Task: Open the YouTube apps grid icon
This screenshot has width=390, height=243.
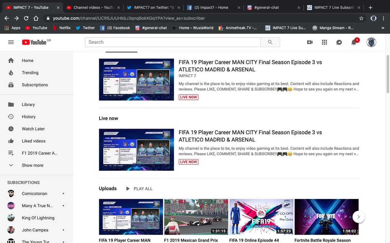Action: 324,42
